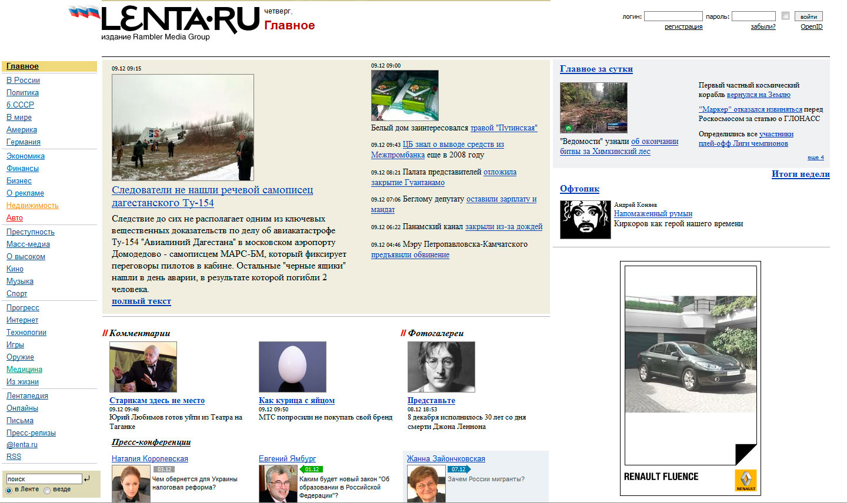Open Наталия Королевская's portrait thumbnail
847x503 pixels.
(x=131, y=484)
